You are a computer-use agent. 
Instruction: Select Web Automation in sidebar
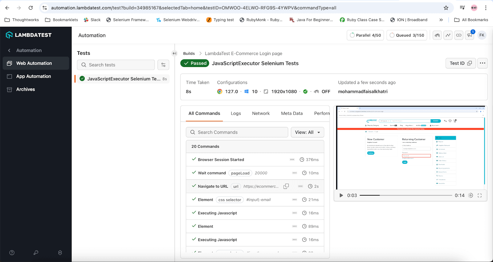(36, 63)
